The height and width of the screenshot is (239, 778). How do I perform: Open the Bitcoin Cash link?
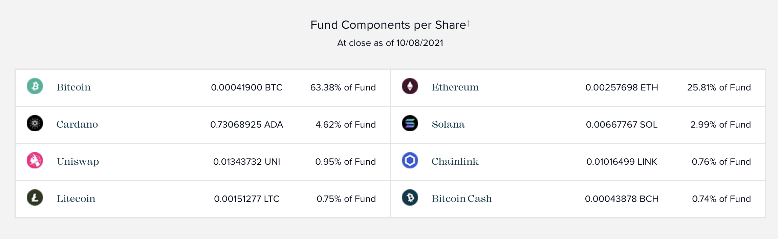click(461, 198)
